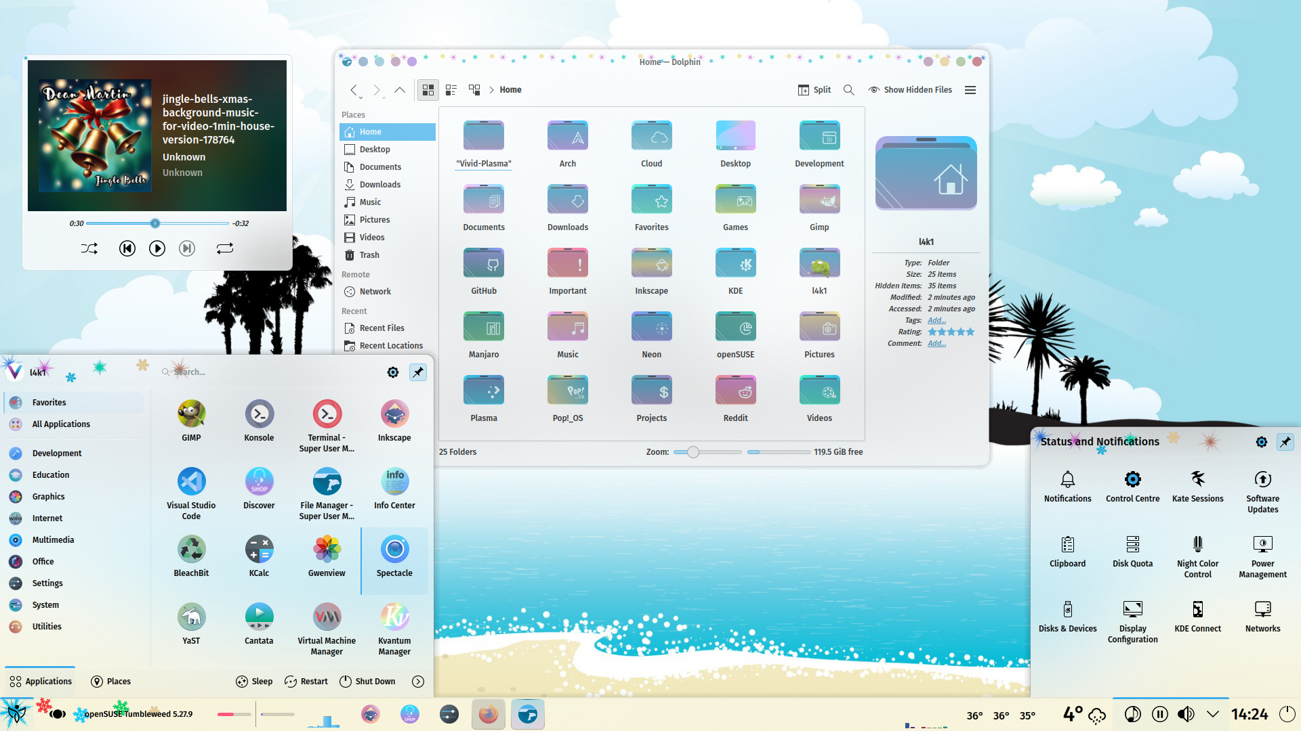Switch Dolphin to details tree view

point(474,89)
